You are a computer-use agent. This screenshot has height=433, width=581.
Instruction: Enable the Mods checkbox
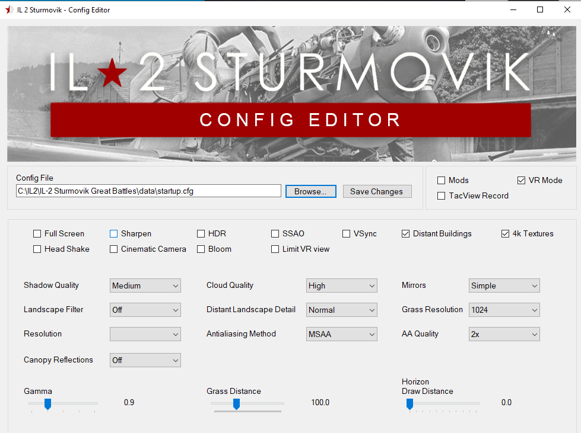click(441, 181)
